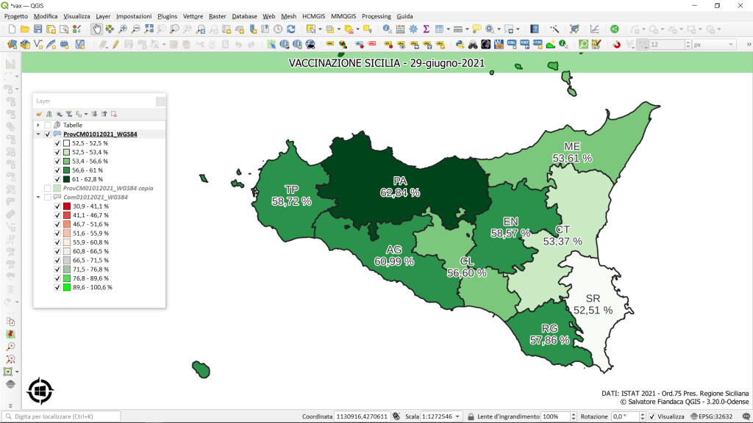Image resolution: width=753 pixels, height=423 pixels.
Task: Uncheck the 61 - 62,8 % class
Action: (x=57, y=179)
